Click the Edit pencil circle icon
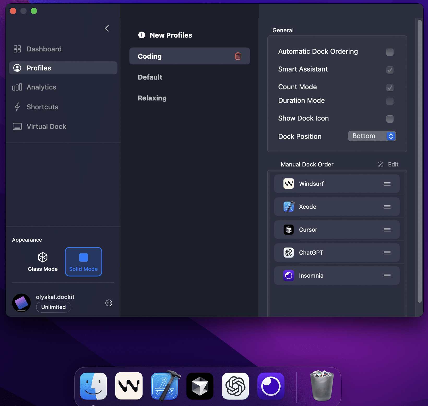 (381, 164)
